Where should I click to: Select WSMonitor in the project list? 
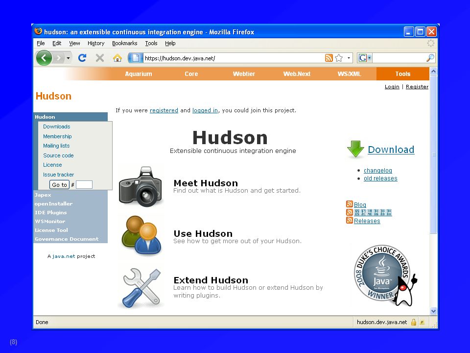pos(50,222)
